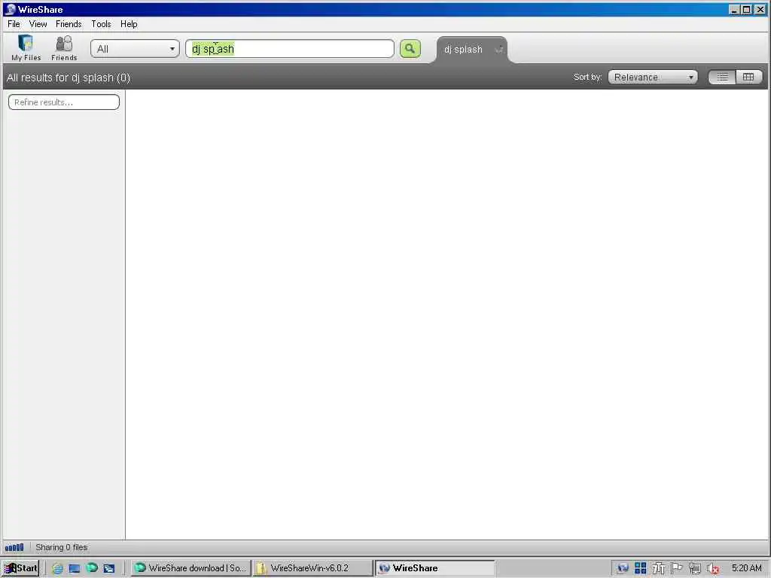Click the search text field

[290, 49]
